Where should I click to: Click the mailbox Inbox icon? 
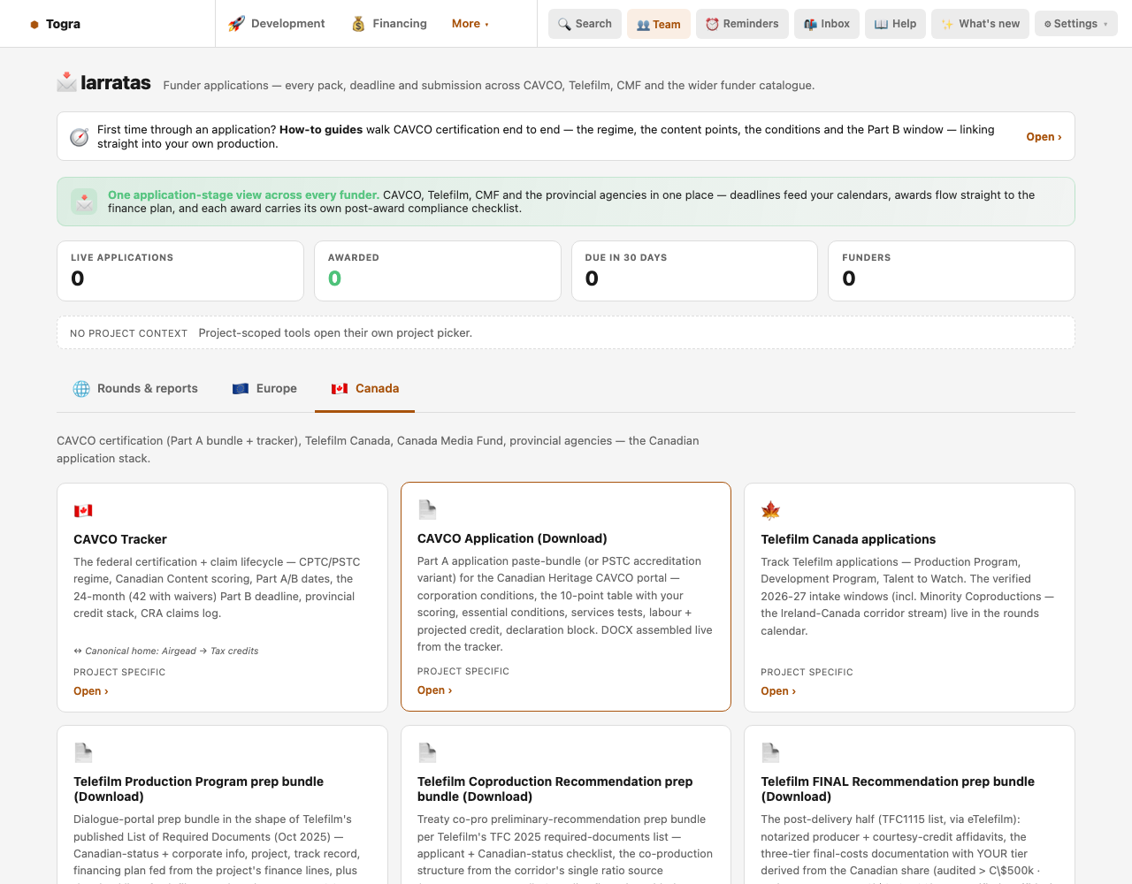click(x=810, y=25)
